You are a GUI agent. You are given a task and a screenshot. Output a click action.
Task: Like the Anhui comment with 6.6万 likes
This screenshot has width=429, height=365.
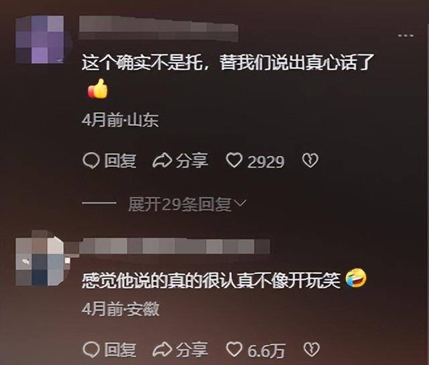click(x=234, y=350)
